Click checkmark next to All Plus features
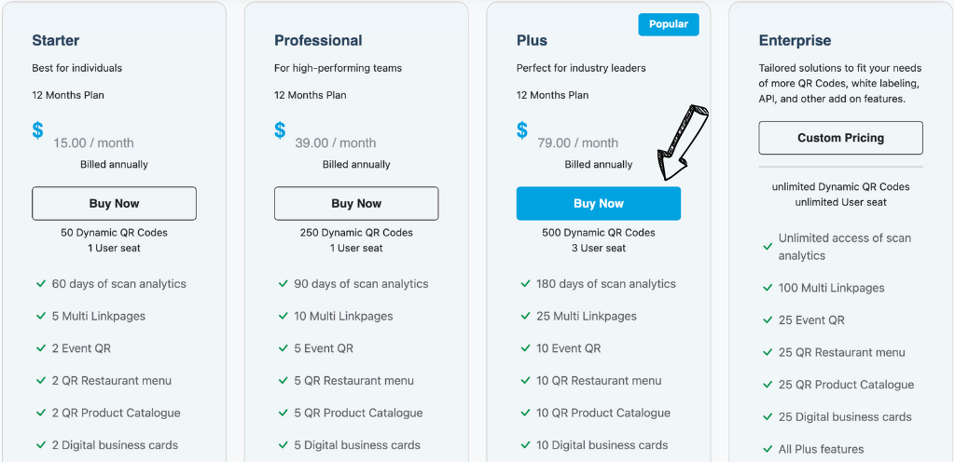This screenshot has height=462, width=955. (768, 449)
